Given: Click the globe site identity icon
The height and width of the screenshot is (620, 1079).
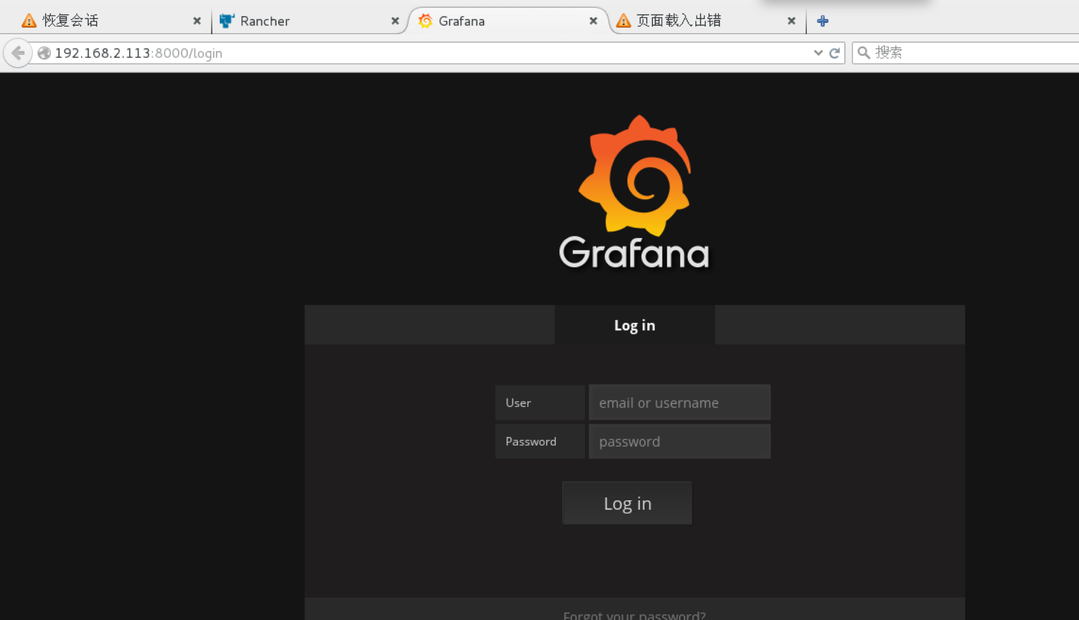Looking at the screenshot, I should 44,53.
